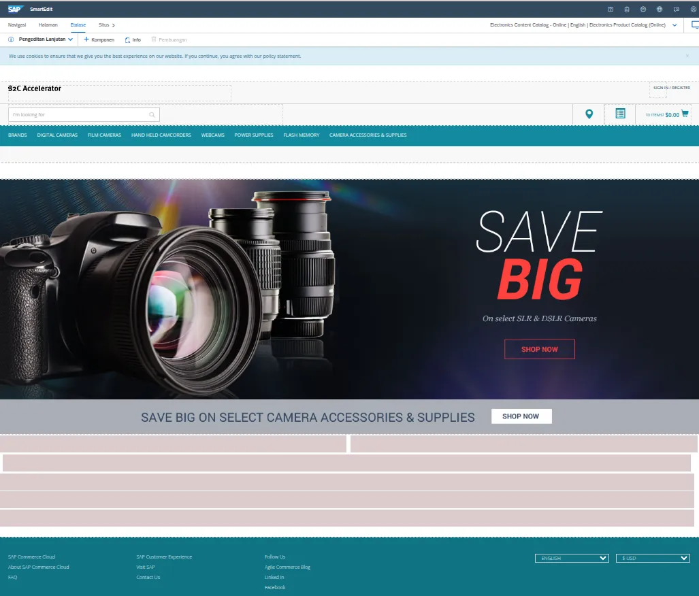Click the globe language icon in header
The image size is (699, 596).
(659, 10)
